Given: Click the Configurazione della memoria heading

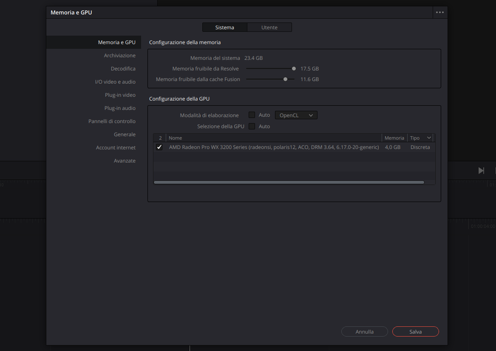Looking at the screenshot, I should coord(185,42).
